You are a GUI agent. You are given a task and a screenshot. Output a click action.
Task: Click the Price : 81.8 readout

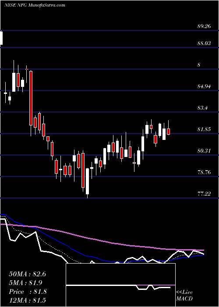click(28, 292)
